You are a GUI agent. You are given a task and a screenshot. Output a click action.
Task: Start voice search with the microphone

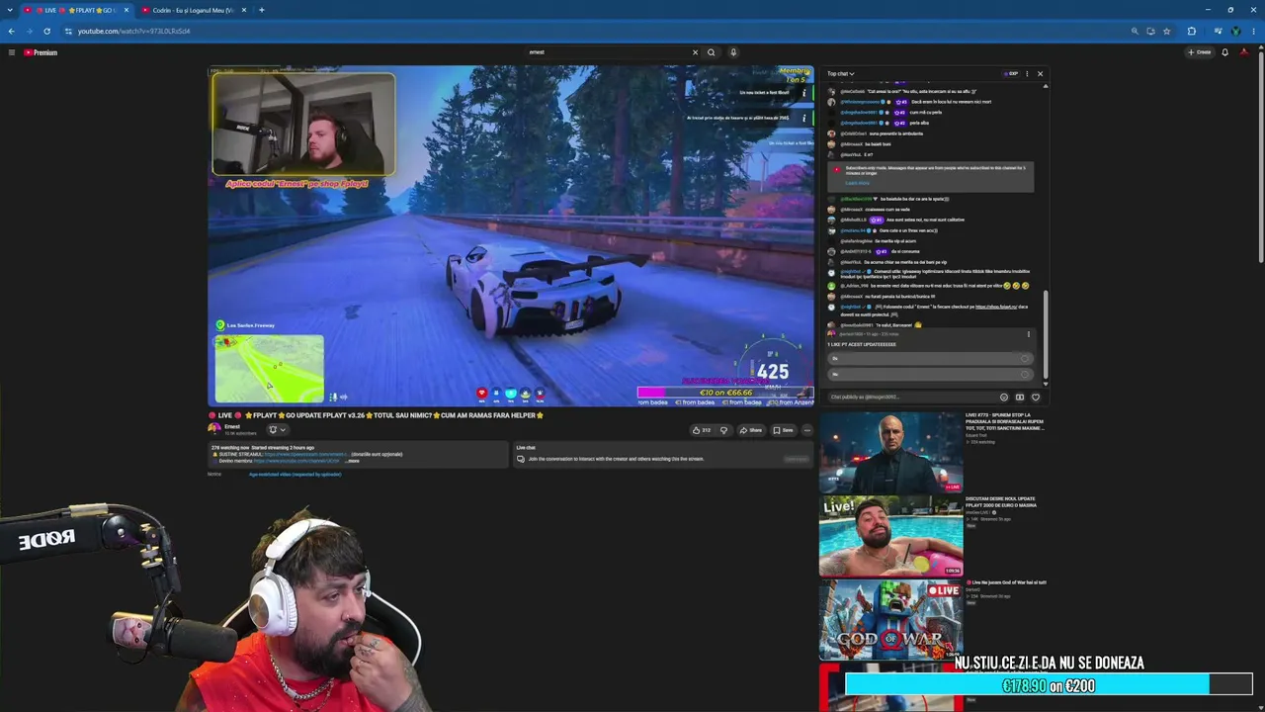click(733, 52)
